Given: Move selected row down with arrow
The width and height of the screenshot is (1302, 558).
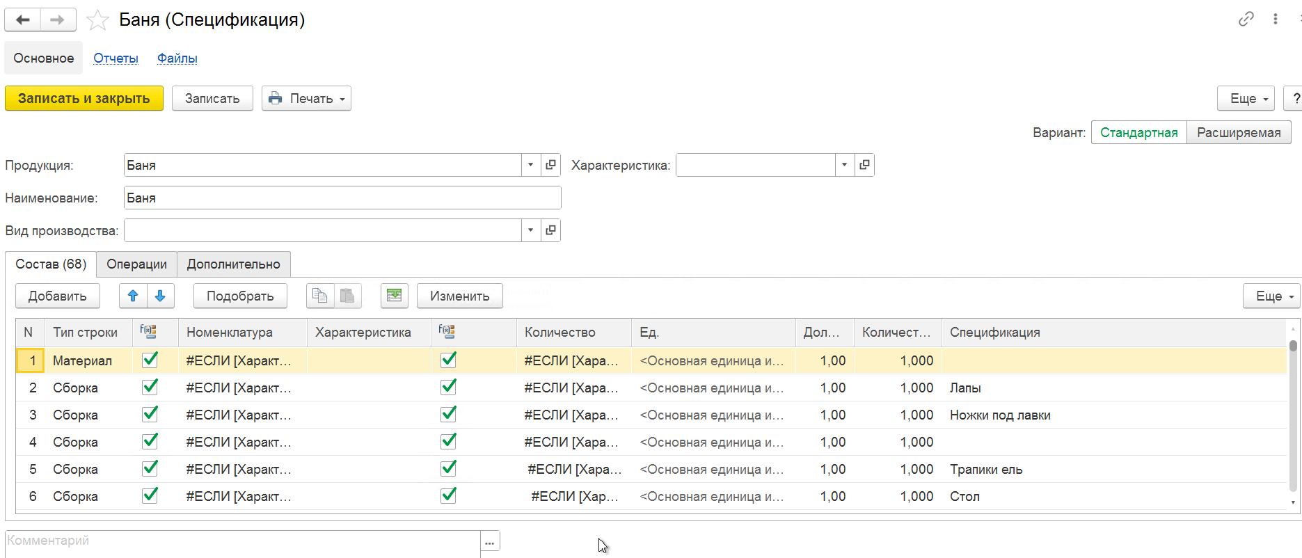Looking at the screenshot, I should pyautogui.click(x=160, y=296).
